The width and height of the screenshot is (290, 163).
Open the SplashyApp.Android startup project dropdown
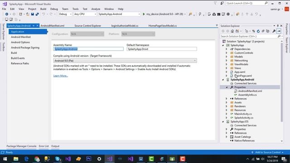pyautogui.click(x=119, y=14)
